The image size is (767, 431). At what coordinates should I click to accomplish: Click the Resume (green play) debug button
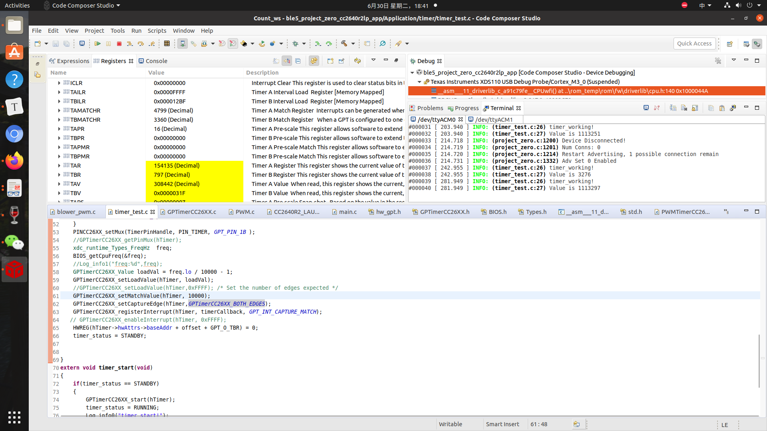coord(97,43)
